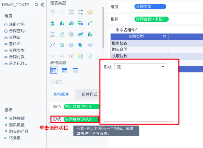The height and width of the screenshot is (148, 203).
Task: Choose the rose chart icon
Action: coord(80,45)
